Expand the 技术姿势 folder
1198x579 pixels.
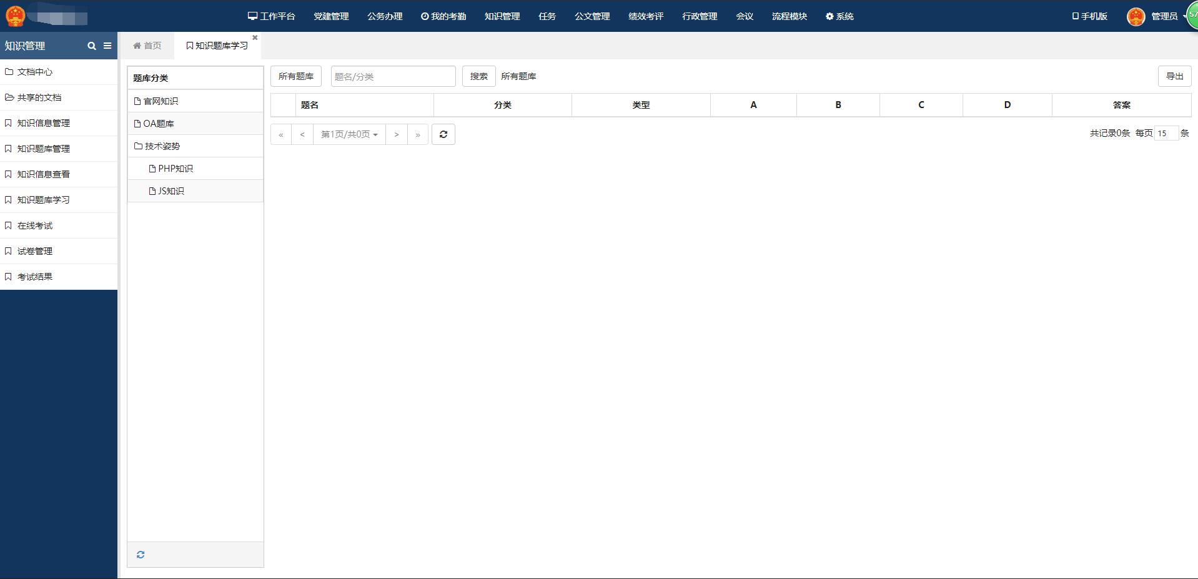pos(195,146)
